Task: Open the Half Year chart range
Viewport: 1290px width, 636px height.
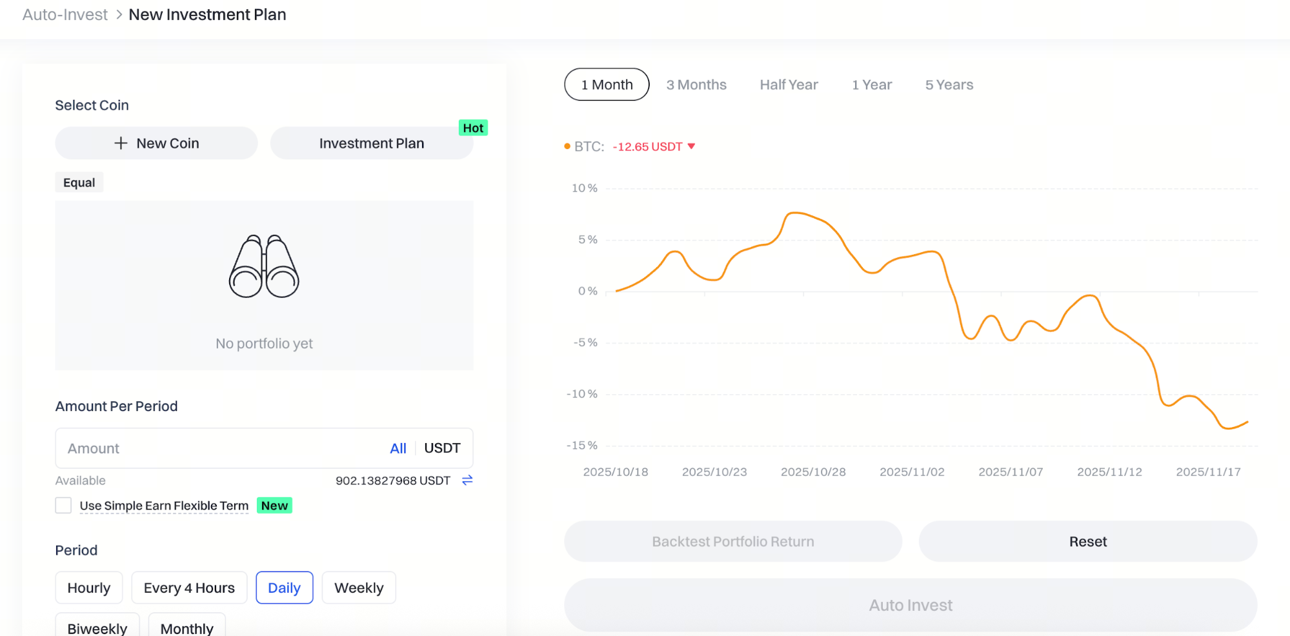Action: [789, 84]
